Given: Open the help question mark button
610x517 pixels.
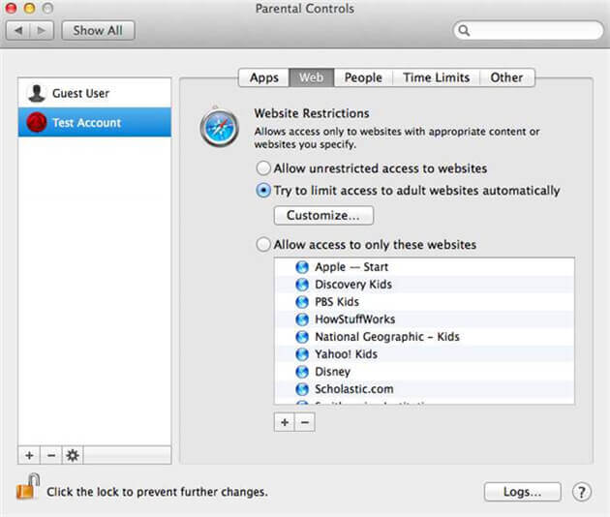Looking at the screenshot, I should pyautogui.click(x=581, y=492).
